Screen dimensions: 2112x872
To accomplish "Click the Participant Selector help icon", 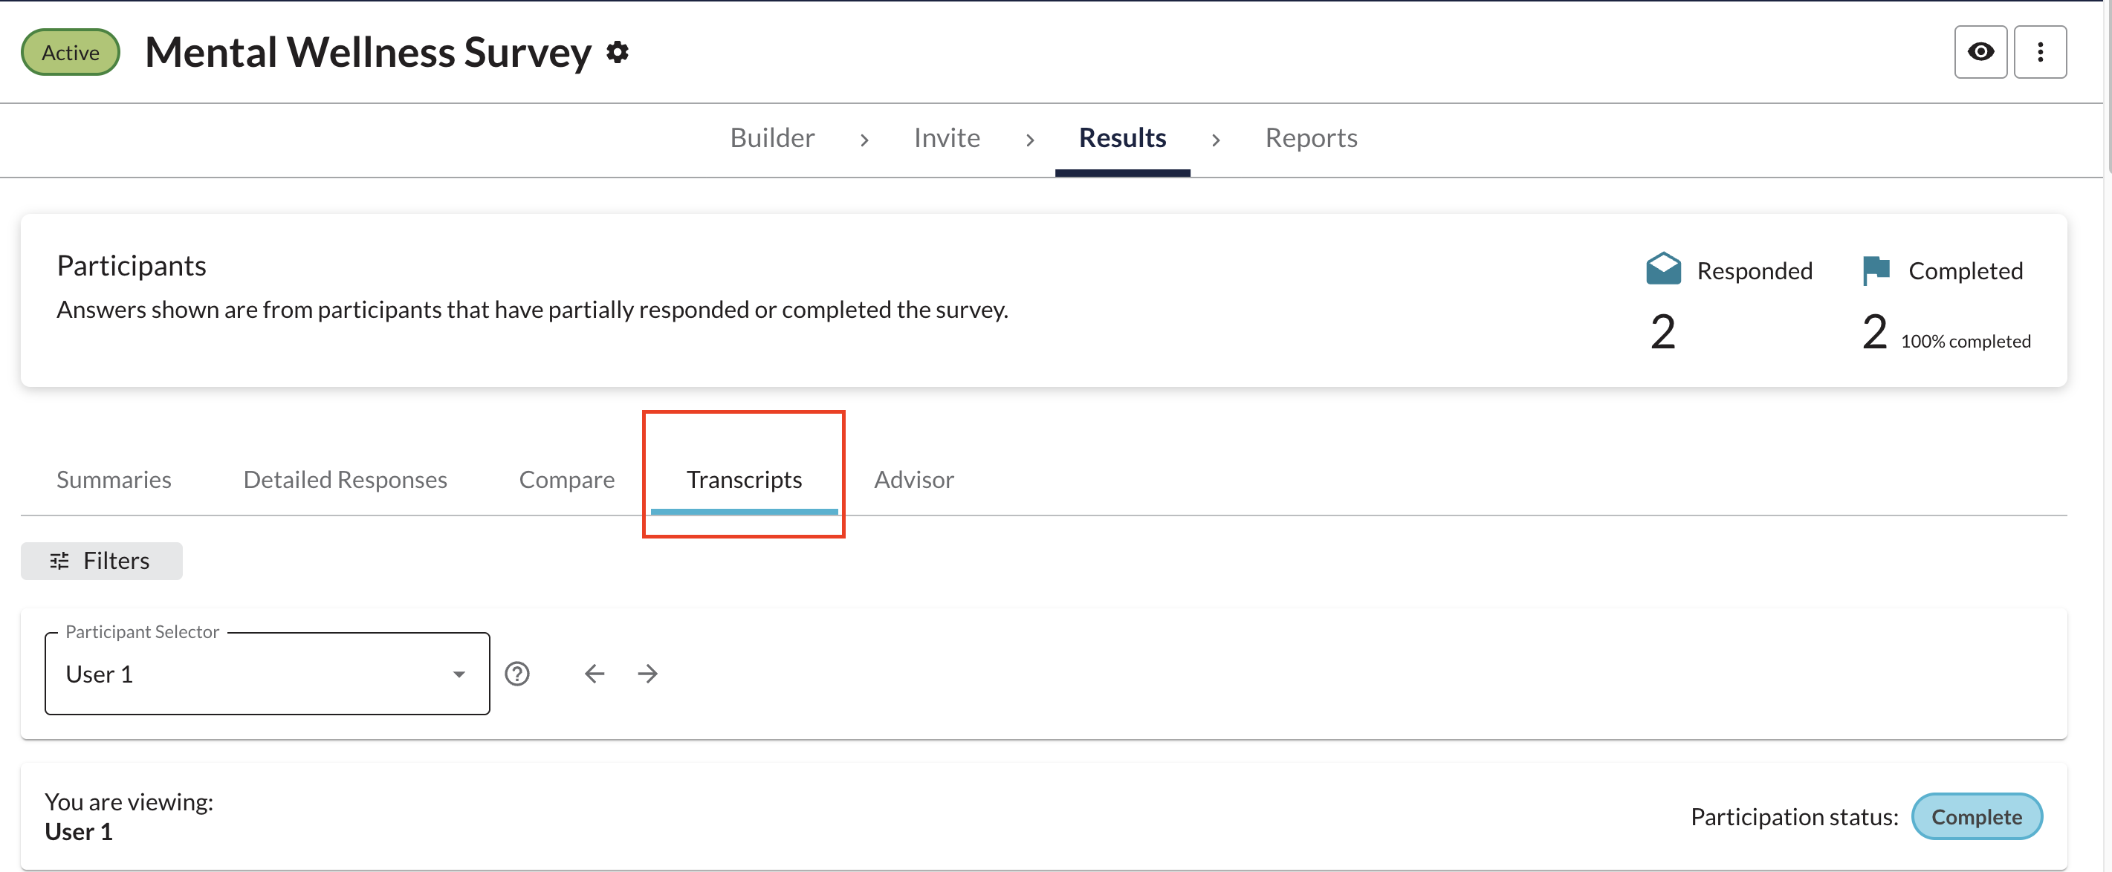I will (x=516, y=674).
